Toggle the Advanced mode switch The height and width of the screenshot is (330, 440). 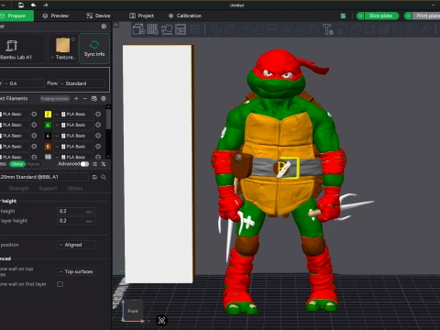point(84,164)
